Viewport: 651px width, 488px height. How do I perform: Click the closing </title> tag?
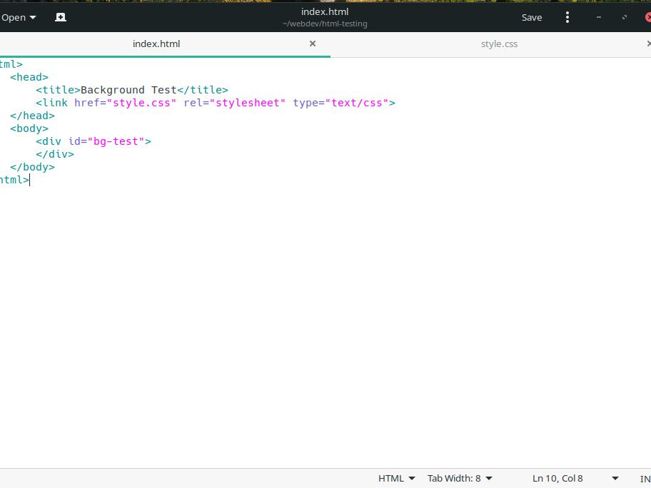pyautogui.click(x=203, y=90)
